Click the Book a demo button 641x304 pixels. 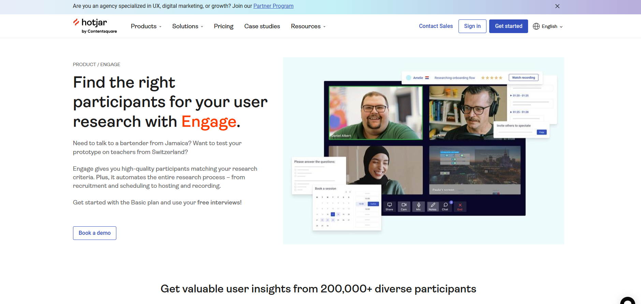pos(94,233)
